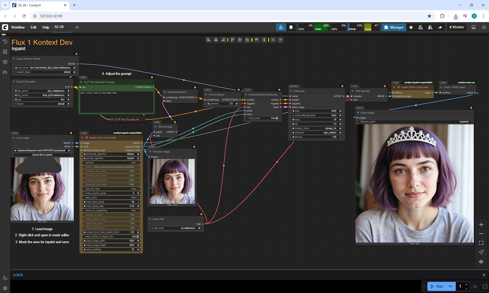
Task: Toggle link visibility eye icon
Action: [x=481, y=262]
